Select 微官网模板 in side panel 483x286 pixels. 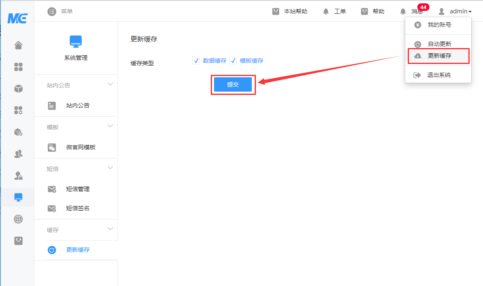tap(81, 147)
